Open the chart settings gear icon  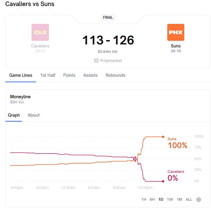199,200
